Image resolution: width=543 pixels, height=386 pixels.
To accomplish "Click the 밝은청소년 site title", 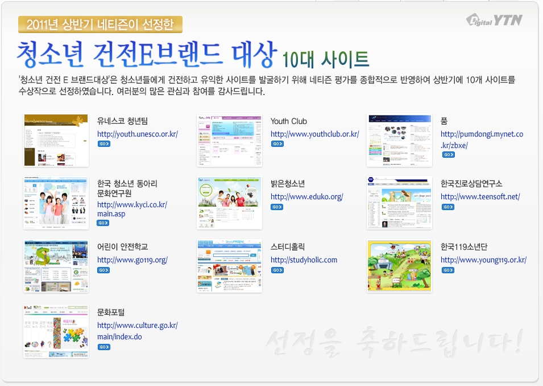I will (288, 183).
